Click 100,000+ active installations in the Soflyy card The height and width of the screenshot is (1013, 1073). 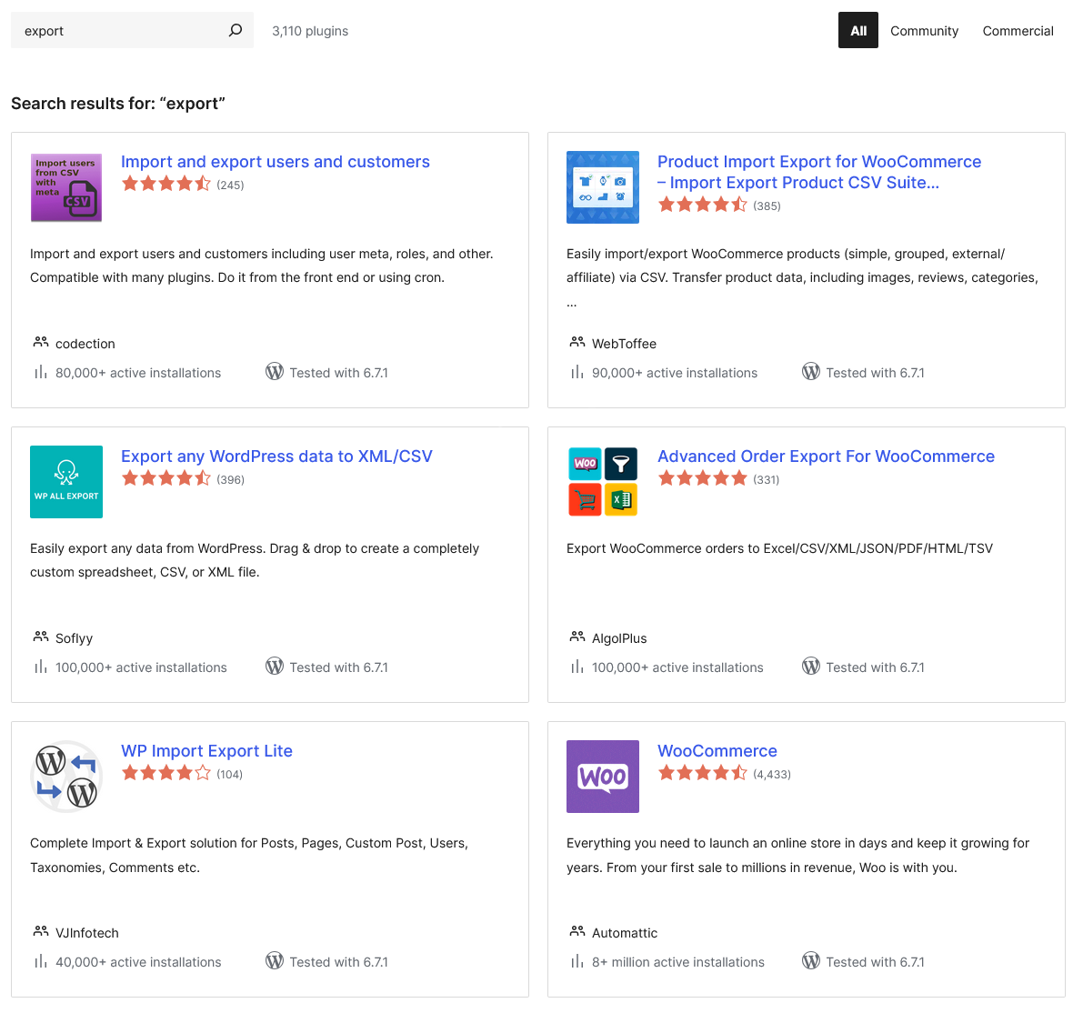(x=141, y=667)
